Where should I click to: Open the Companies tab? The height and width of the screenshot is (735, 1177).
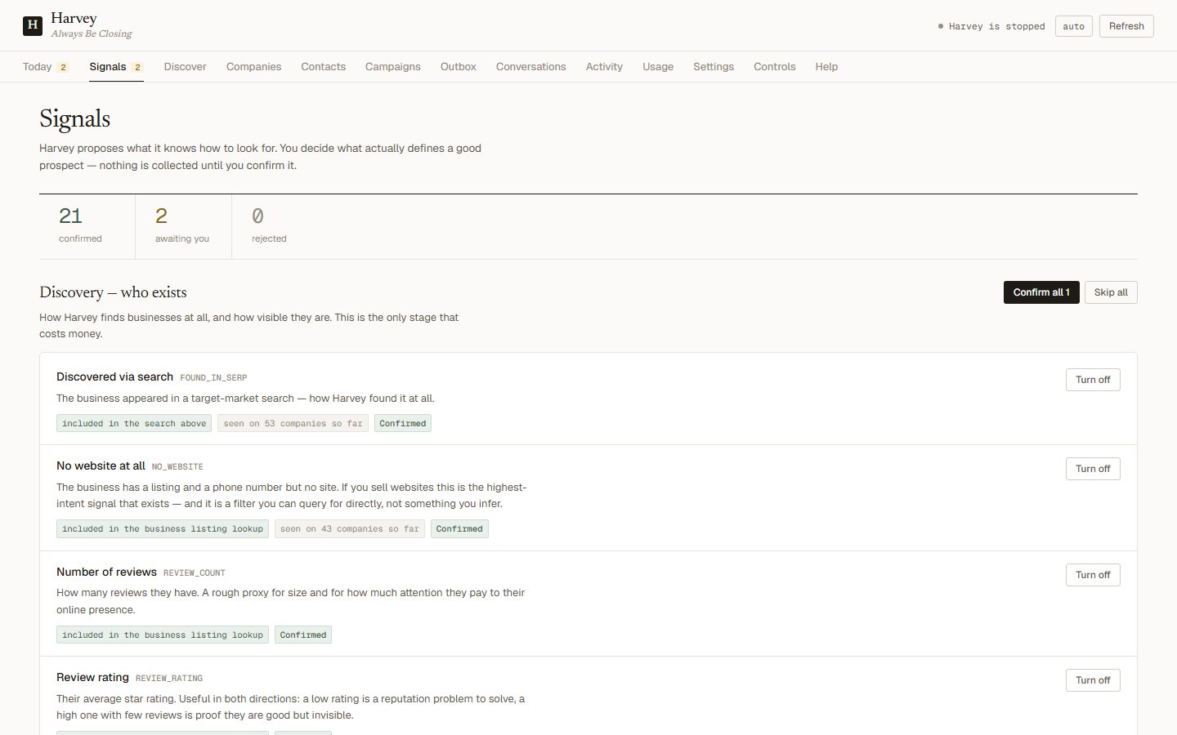point(253,67)
